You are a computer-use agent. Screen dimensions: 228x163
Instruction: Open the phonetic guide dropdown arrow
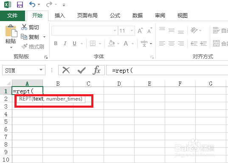coord(151,43)
